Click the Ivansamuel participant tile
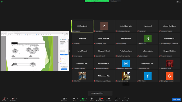The width and height of the screenshot is (182, 102). [x=148, y=26]
